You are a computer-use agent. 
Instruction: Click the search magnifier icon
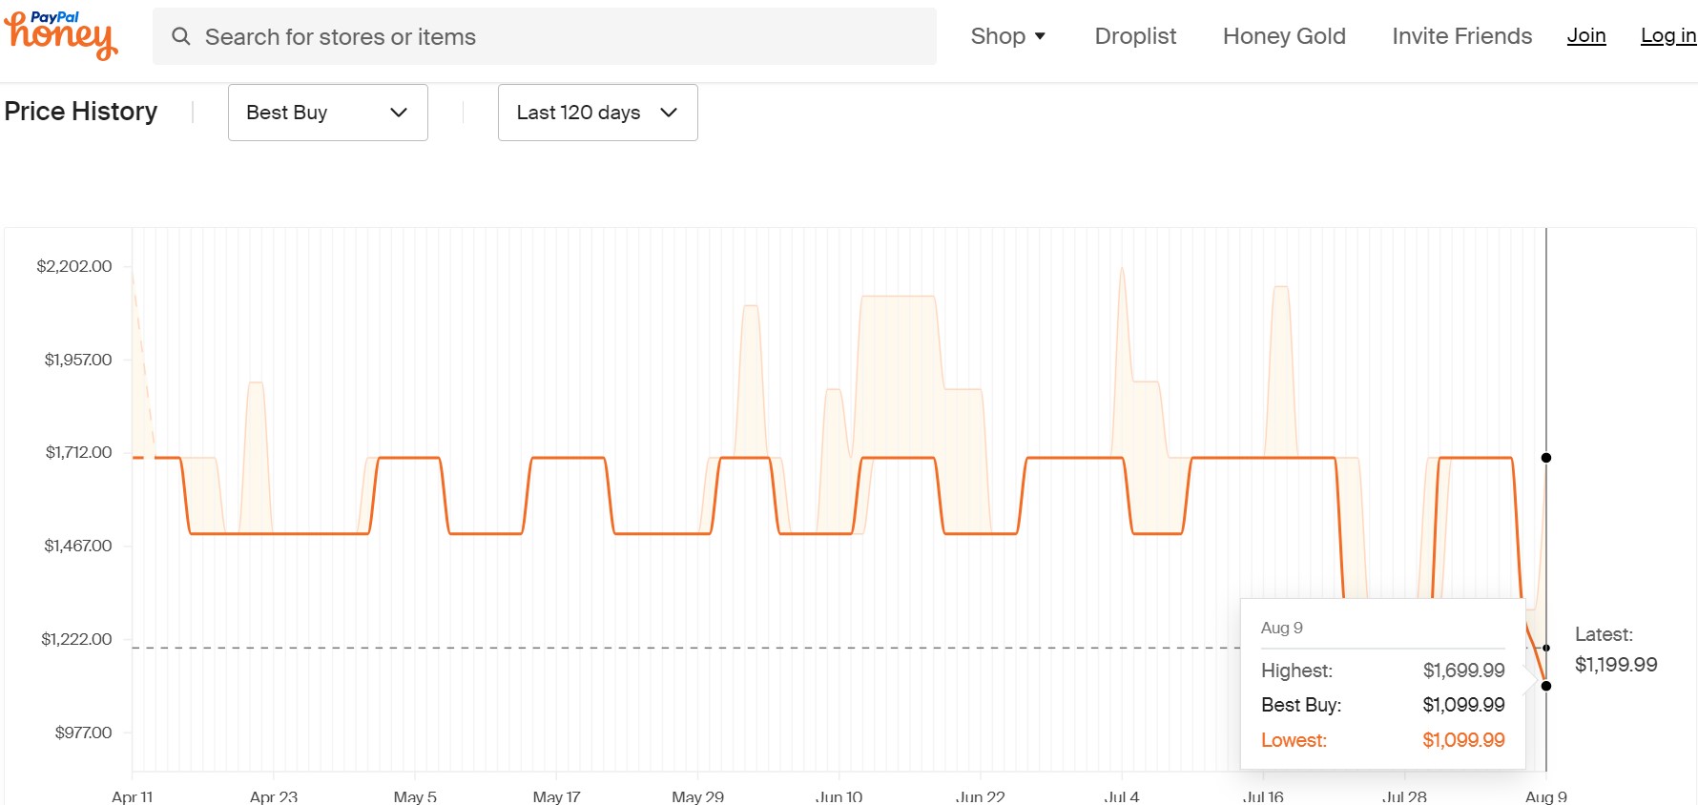180,36
